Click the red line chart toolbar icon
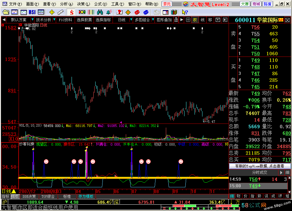Viewport: 292px width, 211px height. pyautogui.click(x=15, y=12)
